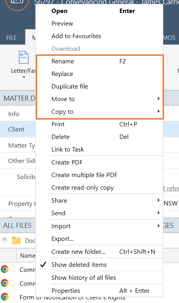
Task: Click the Chrome icon on the second file row
Action: pos(5,283)
